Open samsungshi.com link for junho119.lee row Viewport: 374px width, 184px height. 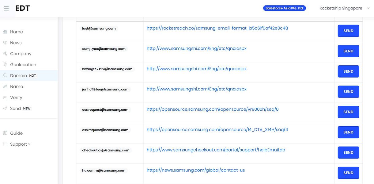pos(197,89)
